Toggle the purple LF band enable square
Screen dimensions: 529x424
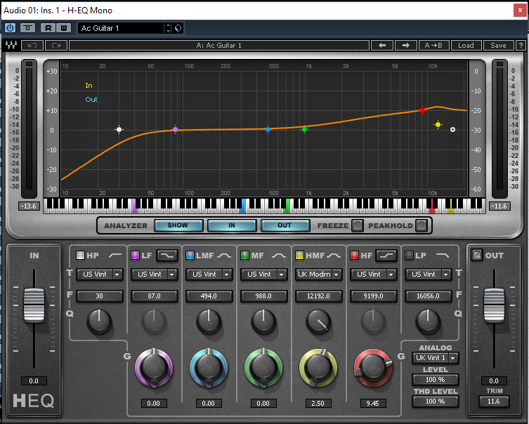[x=135, y=255]
